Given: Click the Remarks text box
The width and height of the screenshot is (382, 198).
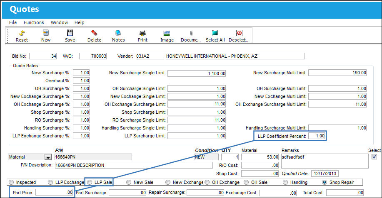Looking at the screenshot, I should click(x=325, y=161).
